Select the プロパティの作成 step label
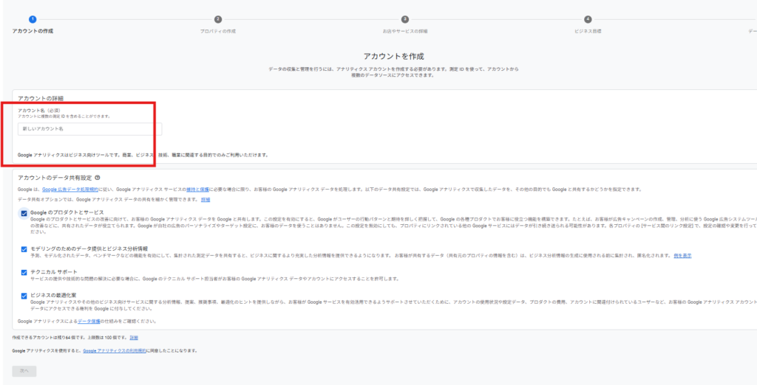This screenshot has width=757, height=385. click(x=217, y=31)
